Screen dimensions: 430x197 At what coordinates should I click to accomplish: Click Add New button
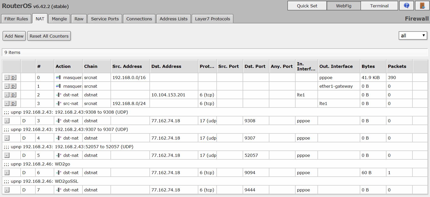pos(14,36)
